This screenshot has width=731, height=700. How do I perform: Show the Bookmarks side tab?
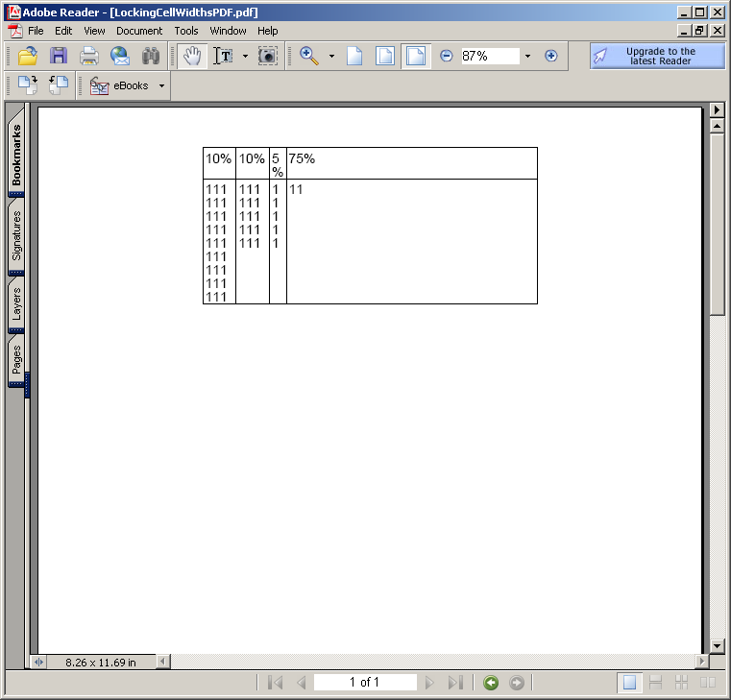(16, 155)
